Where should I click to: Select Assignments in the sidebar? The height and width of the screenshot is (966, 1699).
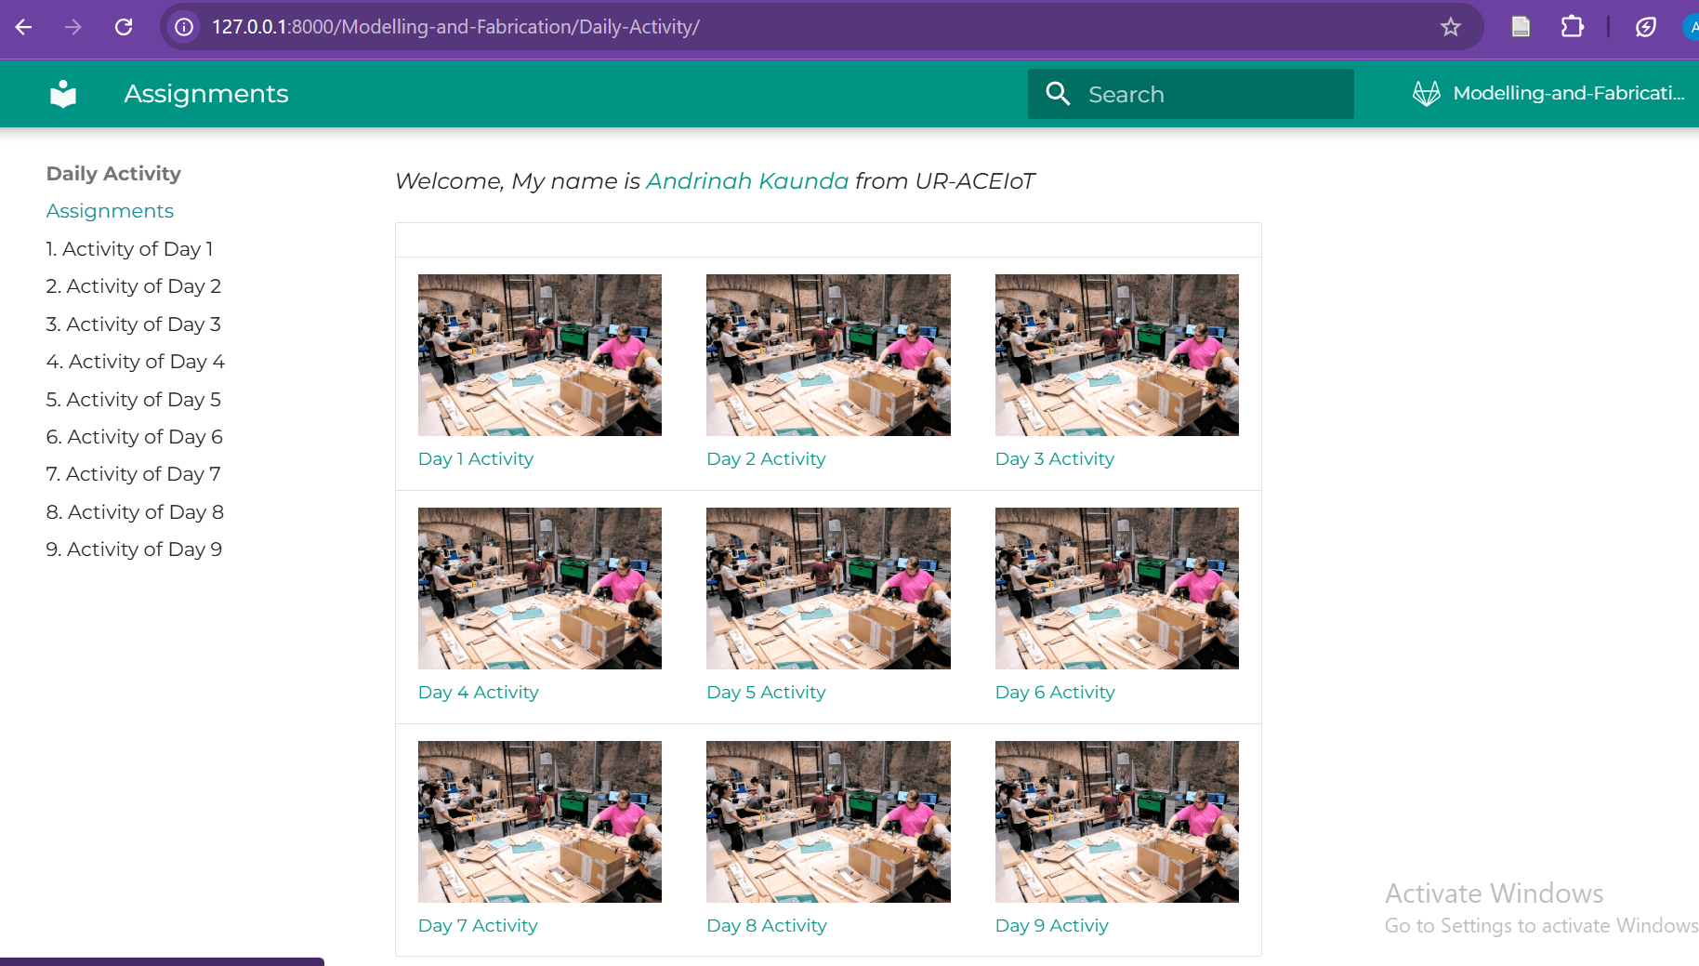pyautogui.click(x=110, y=211)
